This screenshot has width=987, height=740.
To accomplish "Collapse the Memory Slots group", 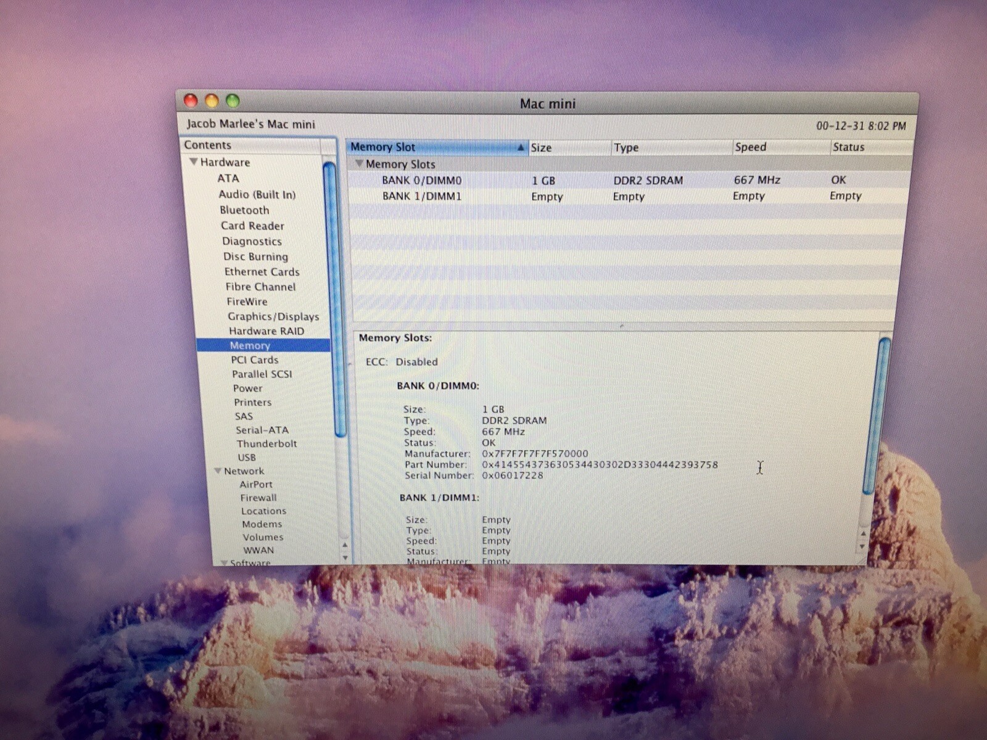I will pos(360,164).
